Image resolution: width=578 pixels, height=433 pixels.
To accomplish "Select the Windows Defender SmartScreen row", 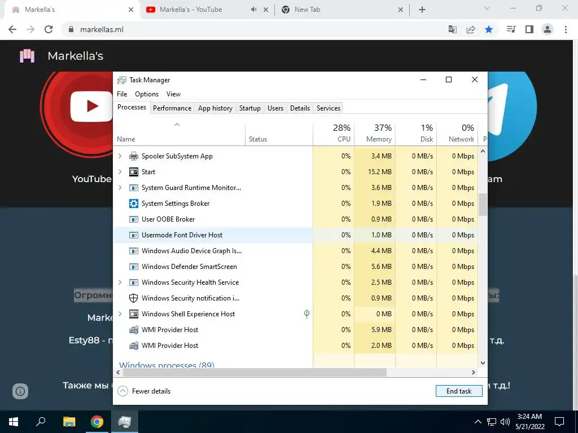I will click(x=295, y=267).
